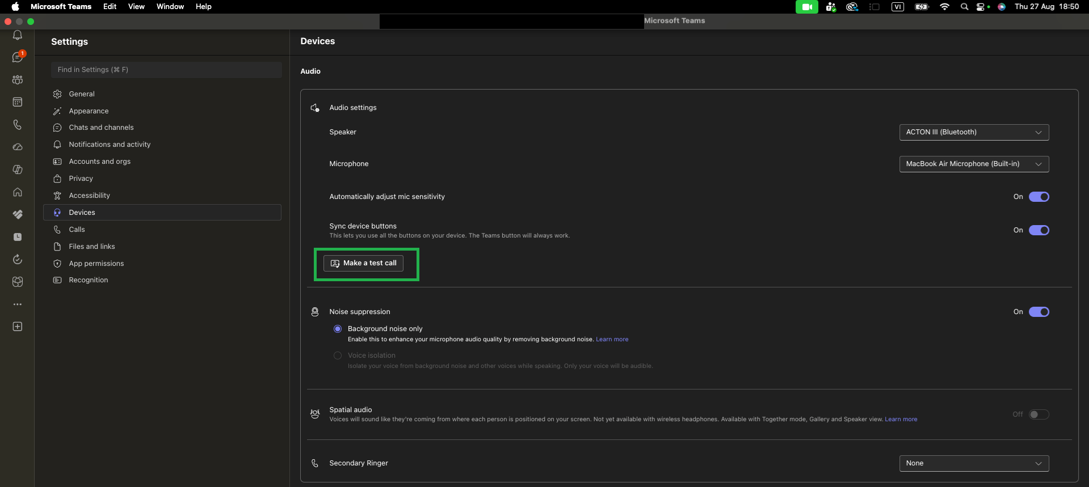Open the Calendar app in the sidebar
Image resolution: width=1089 pixels, height=487 pixels.
18,102
